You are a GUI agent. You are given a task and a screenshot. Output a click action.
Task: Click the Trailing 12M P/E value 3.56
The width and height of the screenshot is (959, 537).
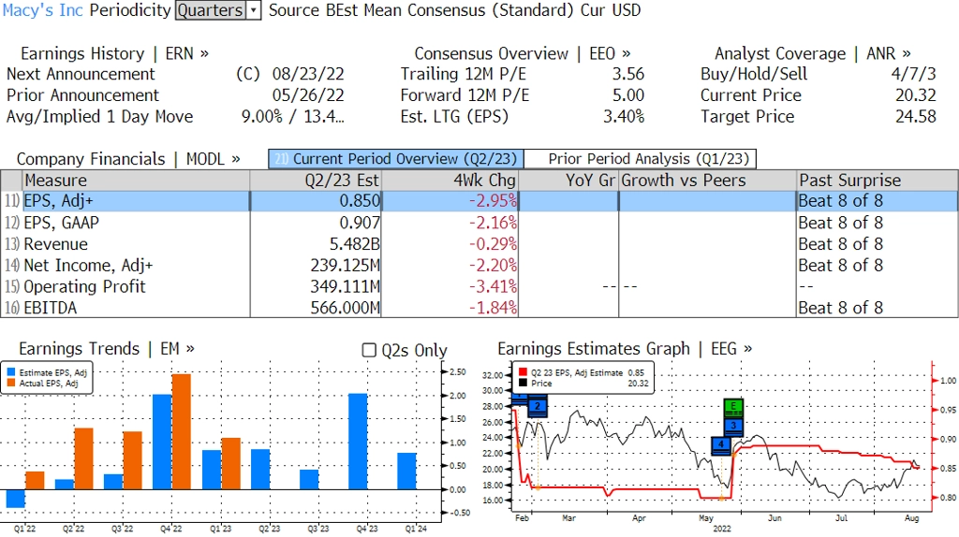(628, 74)
